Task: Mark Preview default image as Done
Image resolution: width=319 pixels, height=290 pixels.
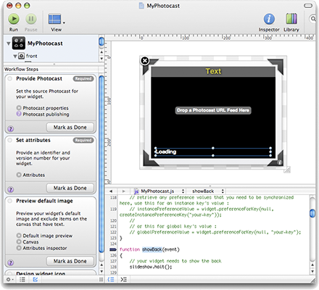Action: [70, 261]
